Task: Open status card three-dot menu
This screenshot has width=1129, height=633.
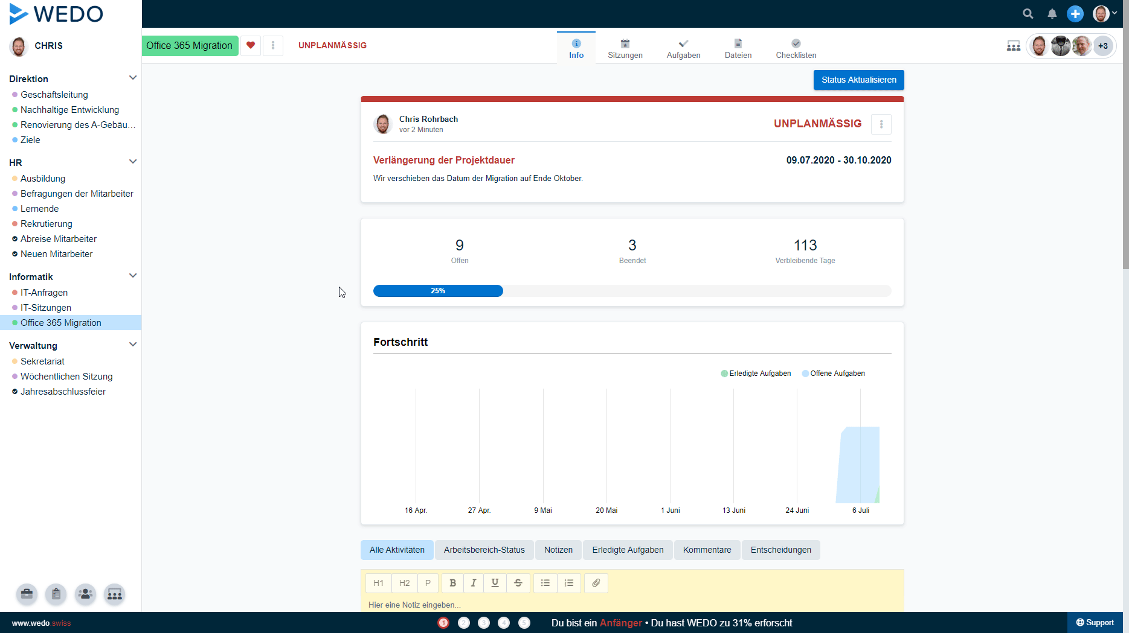Action: coord(881,124)
